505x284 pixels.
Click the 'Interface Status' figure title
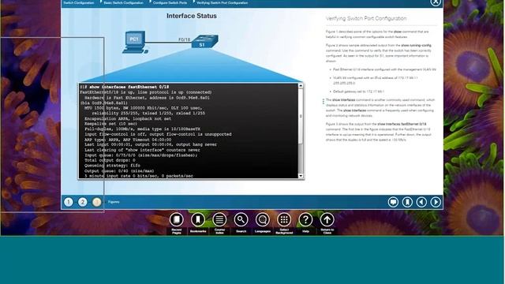(192, 16)
